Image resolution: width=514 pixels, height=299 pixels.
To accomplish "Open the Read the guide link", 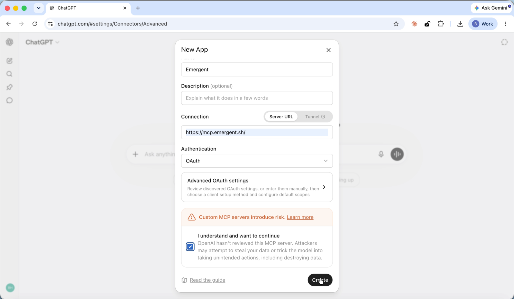I will click(x=207, y=280).
